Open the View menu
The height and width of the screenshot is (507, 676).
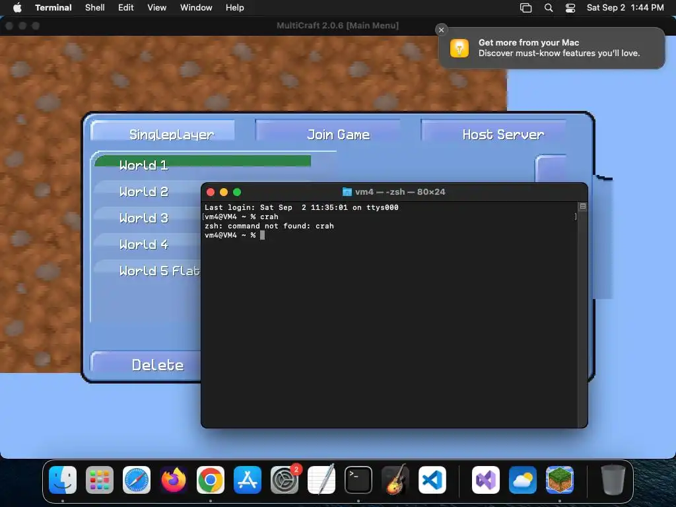157,7
